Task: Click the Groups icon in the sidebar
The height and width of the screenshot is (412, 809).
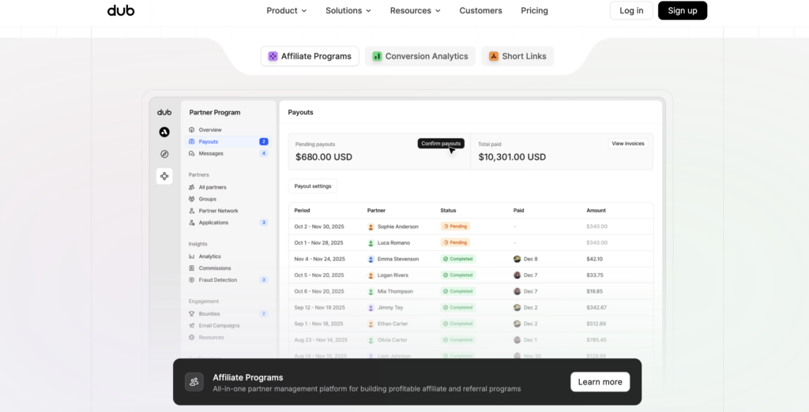Action: pyautogui.click(x=191, y=199)
